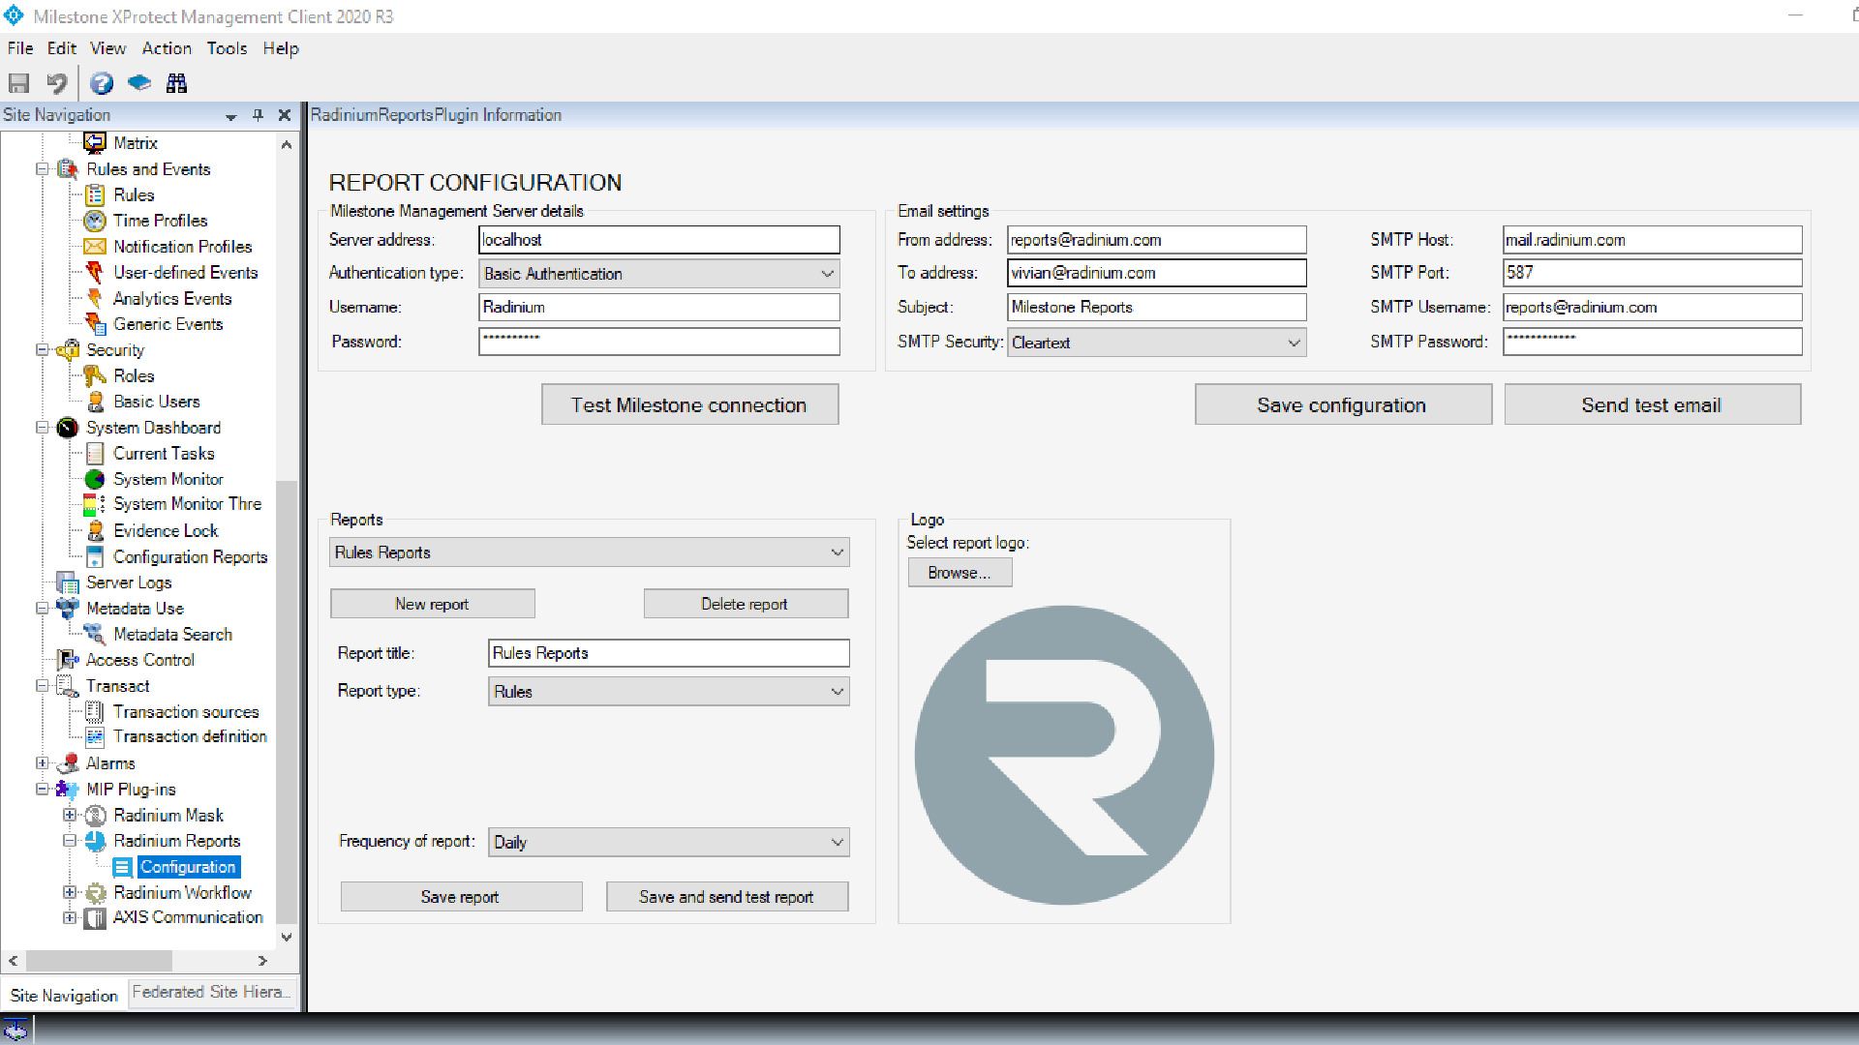Click the Time Profiles clock icon
This screenshot has width=1859, height=1045.
pos(95,221)
